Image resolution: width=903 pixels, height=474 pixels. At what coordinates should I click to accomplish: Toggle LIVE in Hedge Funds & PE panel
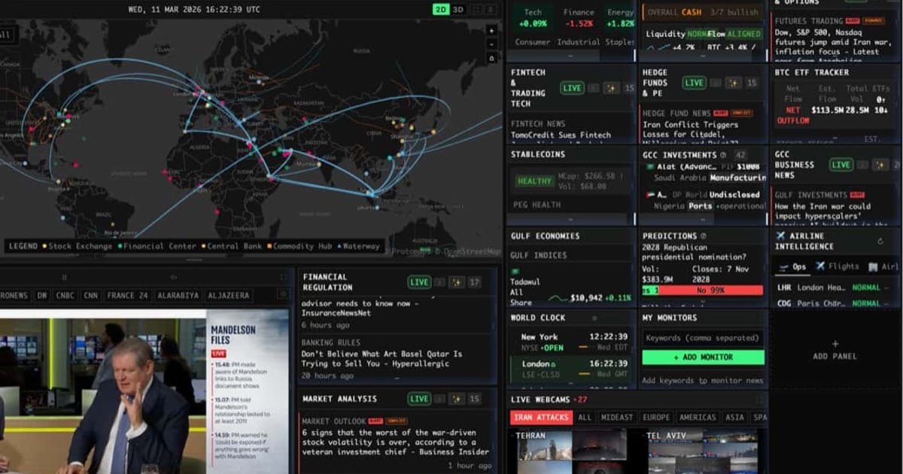point(694,83)
